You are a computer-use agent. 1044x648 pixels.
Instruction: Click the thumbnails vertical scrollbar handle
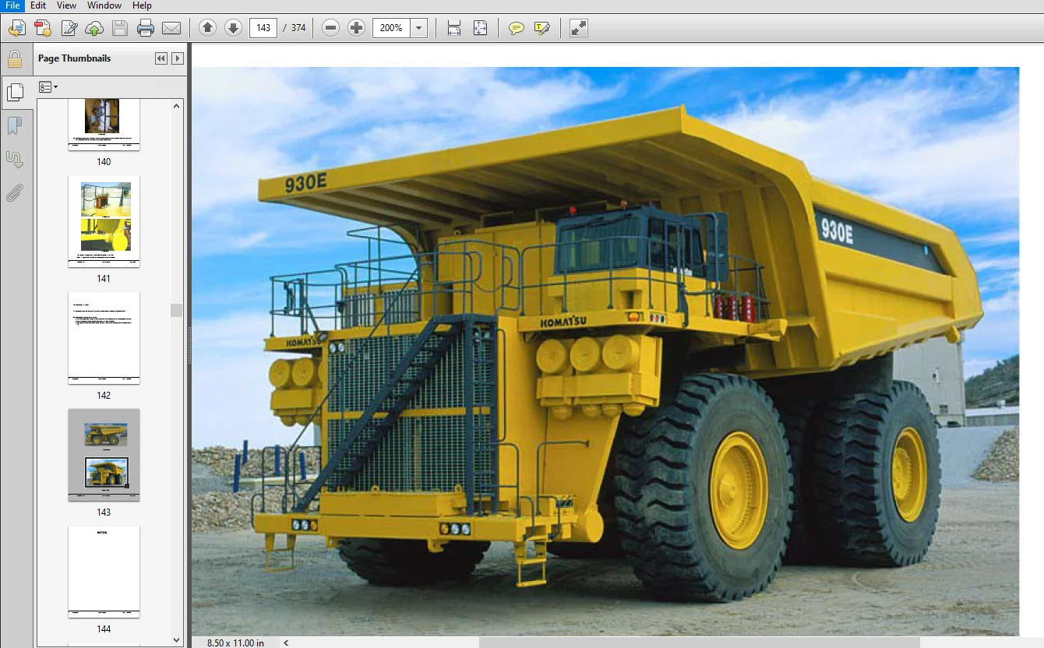(177, 310)
